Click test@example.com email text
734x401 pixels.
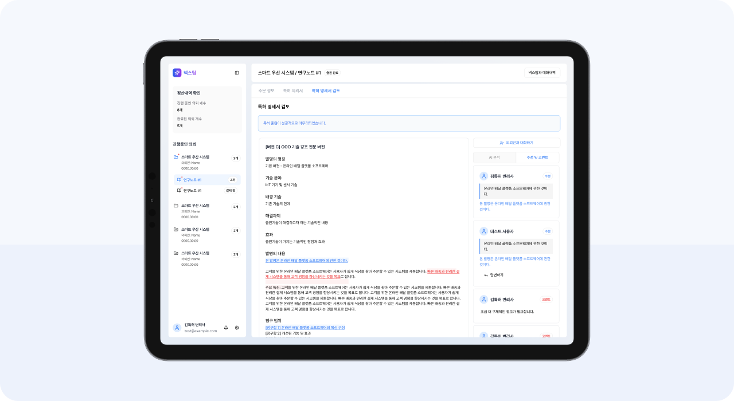pyautogui.click(x=201, y=331)
